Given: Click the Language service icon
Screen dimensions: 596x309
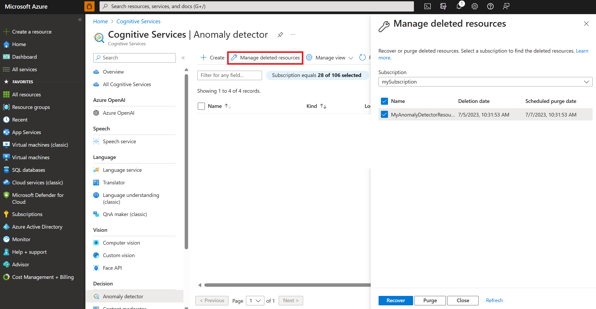Looking at the screenshot, I should point(96,169).
